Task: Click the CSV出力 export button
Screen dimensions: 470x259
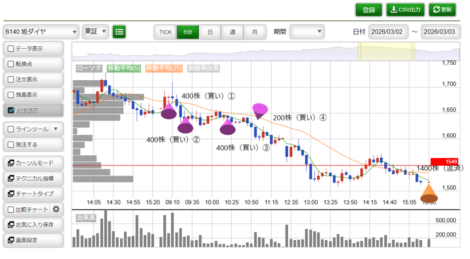Action: point(406,10)
